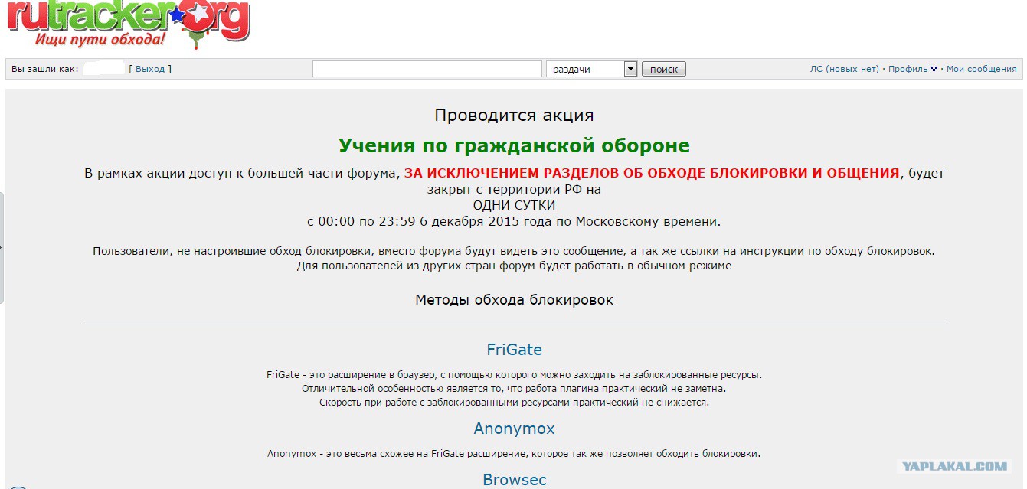
Task: Click the left edge side-panel handle
Action: (2, 247)
